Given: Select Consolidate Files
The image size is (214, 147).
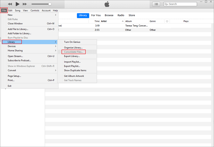Looking at the screenshot, I should click(x=77, y=52).
